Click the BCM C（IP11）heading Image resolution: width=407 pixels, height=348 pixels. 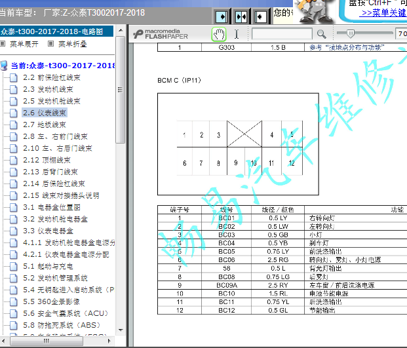[179, 80]
